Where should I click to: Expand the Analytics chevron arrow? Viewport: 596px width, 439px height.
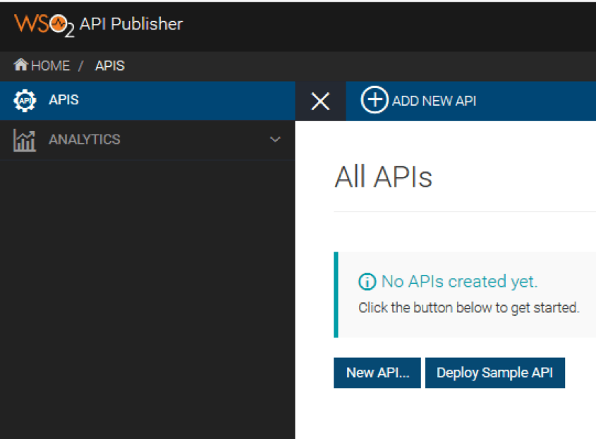tap(275, 140)
